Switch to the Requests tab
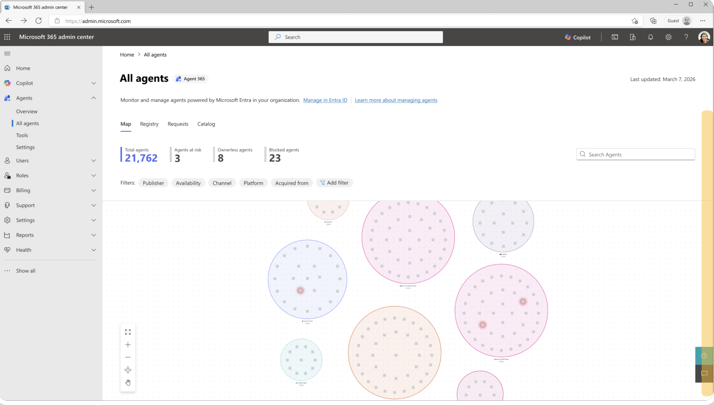This screenshot has width=714, height=405. click(x=178, y=124)
